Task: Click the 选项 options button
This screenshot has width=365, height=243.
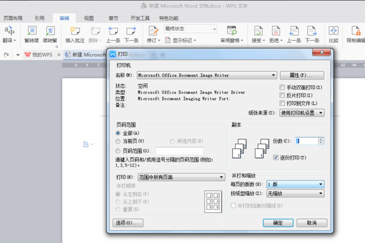Action: 128,223
